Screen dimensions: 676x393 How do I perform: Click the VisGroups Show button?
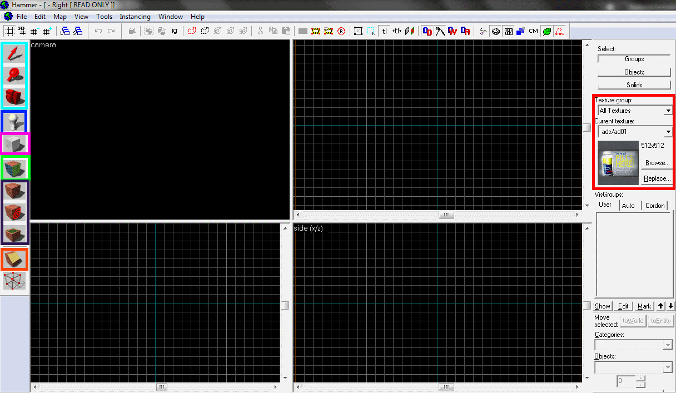[x=603, y=306]
